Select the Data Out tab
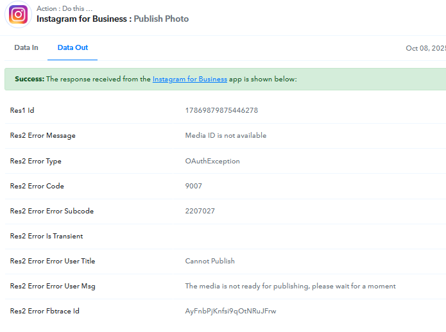 pyautogui.click(x=73, y=47)
